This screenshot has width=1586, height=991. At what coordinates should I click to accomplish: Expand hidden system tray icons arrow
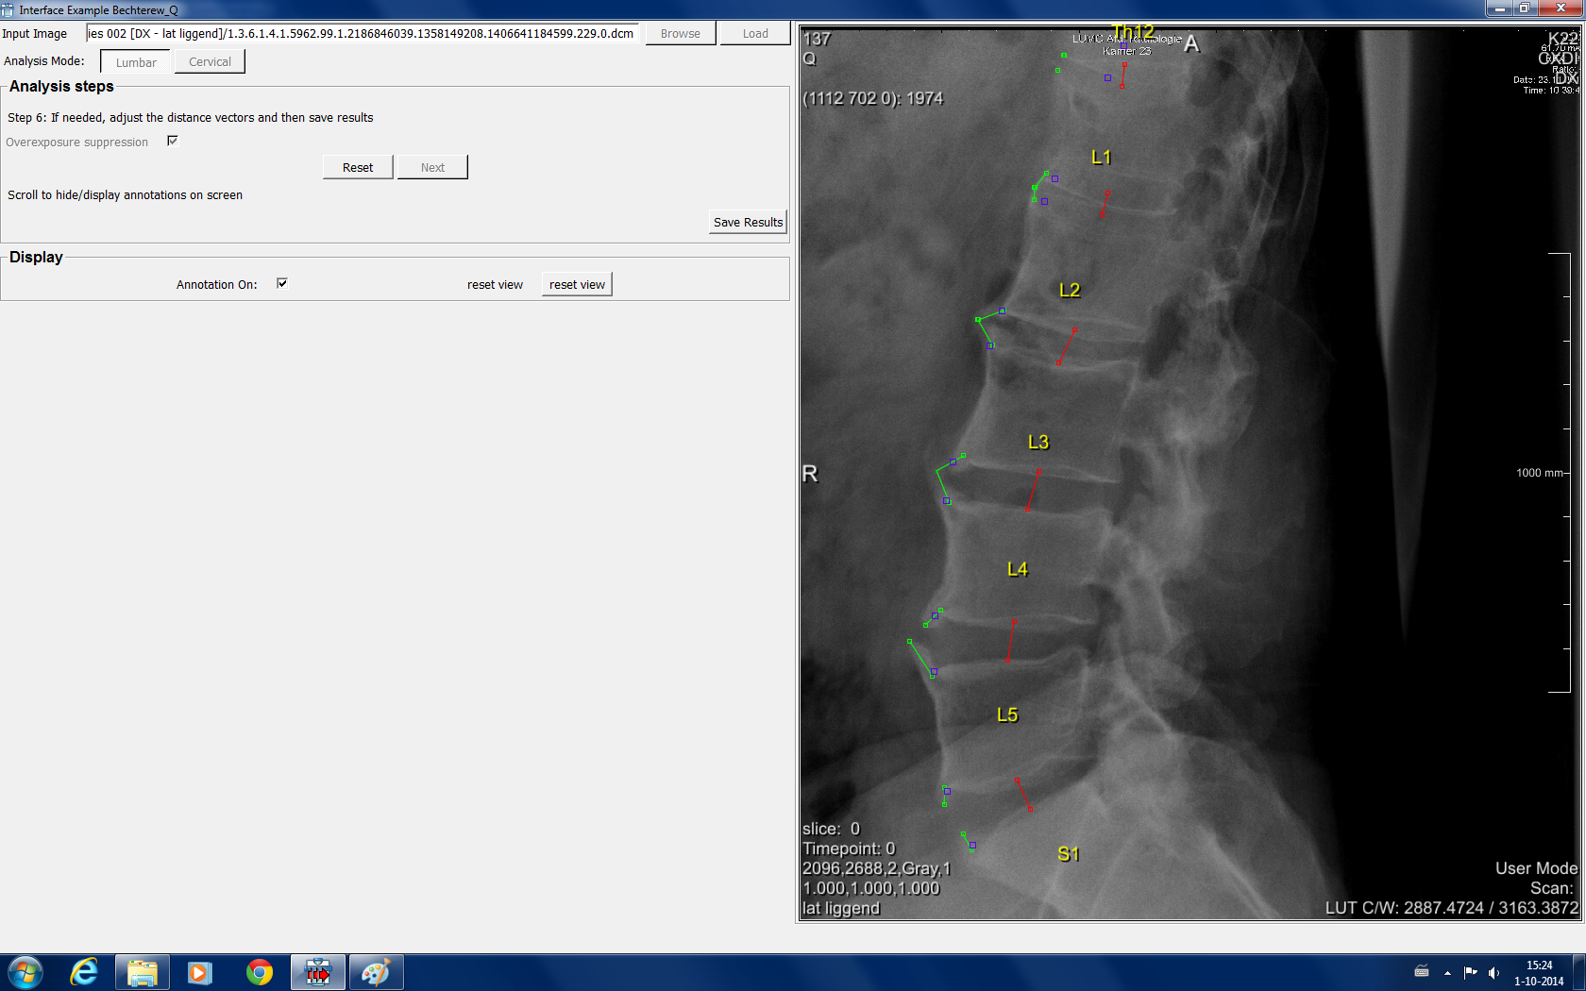click(1447, 972)
